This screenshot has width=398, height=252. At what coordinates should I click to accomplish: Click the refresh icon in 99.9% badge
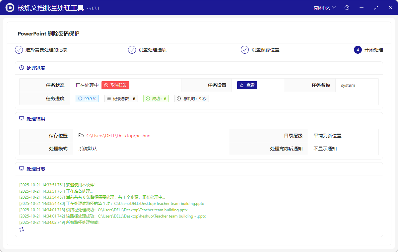click(x=80, y=98)
